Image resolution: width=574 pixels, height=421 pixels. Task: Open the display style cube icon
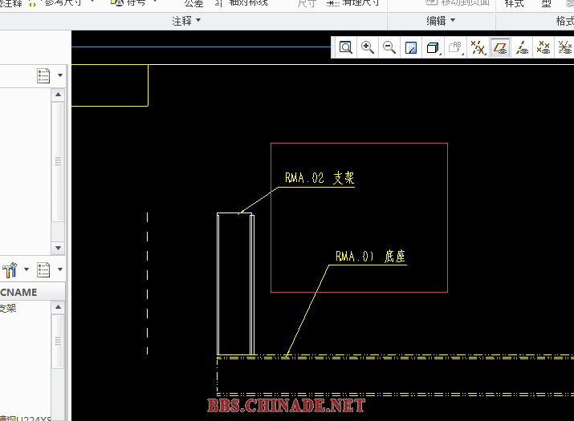pyautogui.click(x=433, y=48)
